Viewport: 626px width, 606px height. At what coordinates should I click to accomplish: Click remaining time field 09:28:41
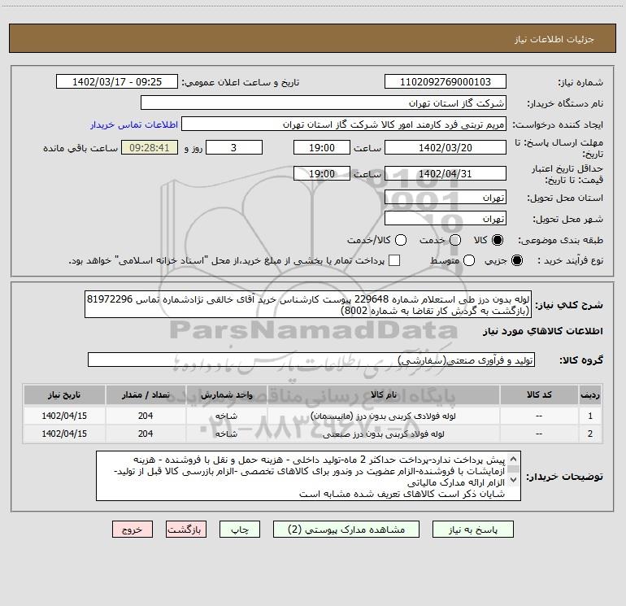tap(150, 147)
